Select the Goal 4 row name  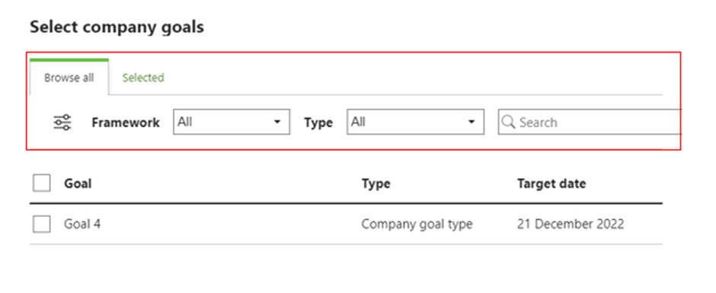pyautogui.click(x=82, y=224)
